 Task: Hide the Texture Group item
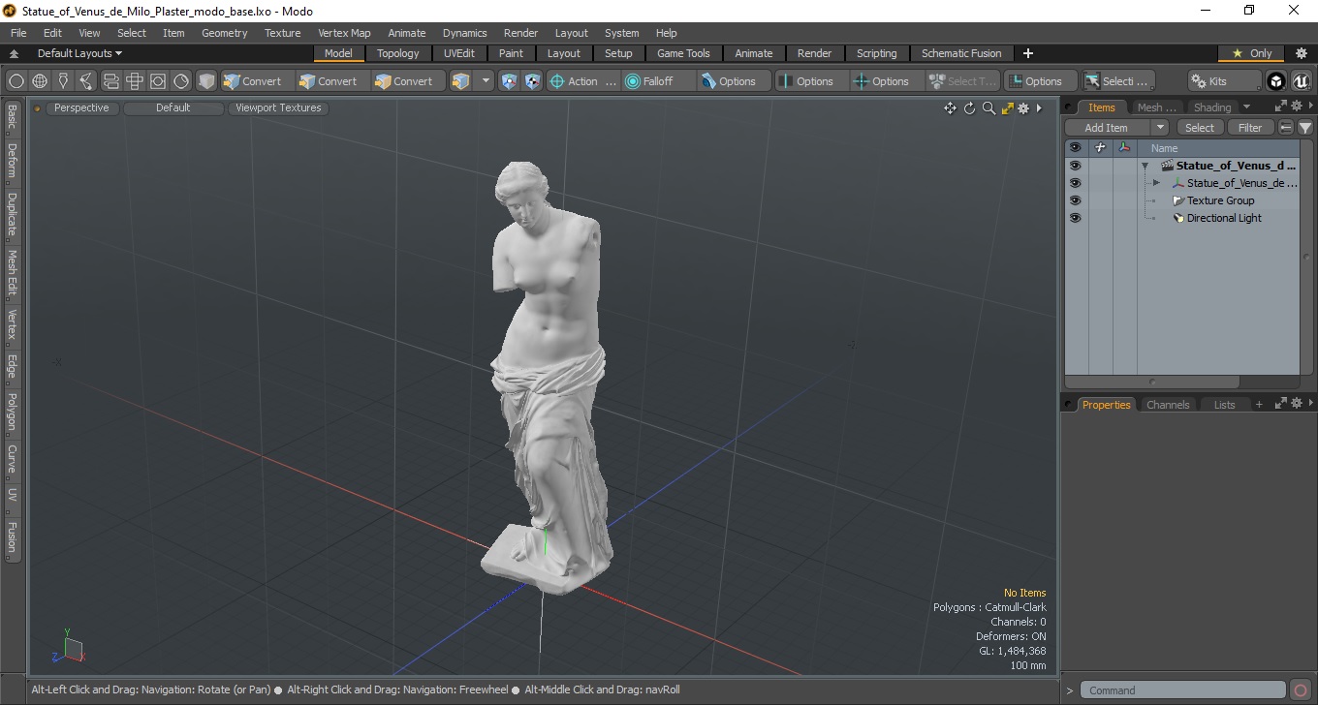coord(1075,200)
